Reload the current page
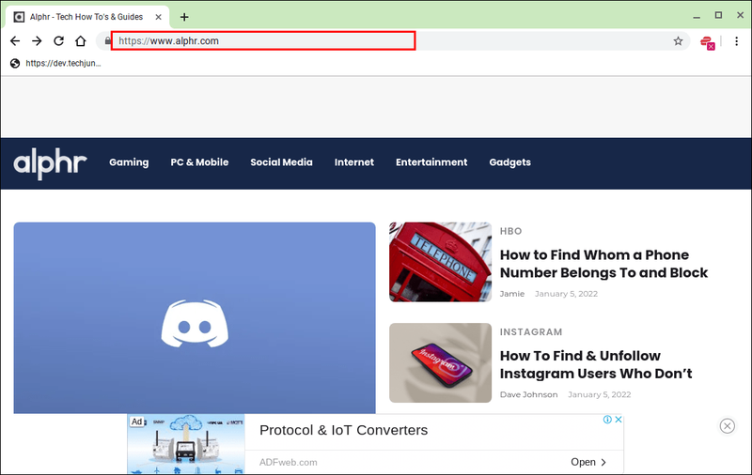The width and height of the screenshot is (752, 475). [x=58, y=41]
